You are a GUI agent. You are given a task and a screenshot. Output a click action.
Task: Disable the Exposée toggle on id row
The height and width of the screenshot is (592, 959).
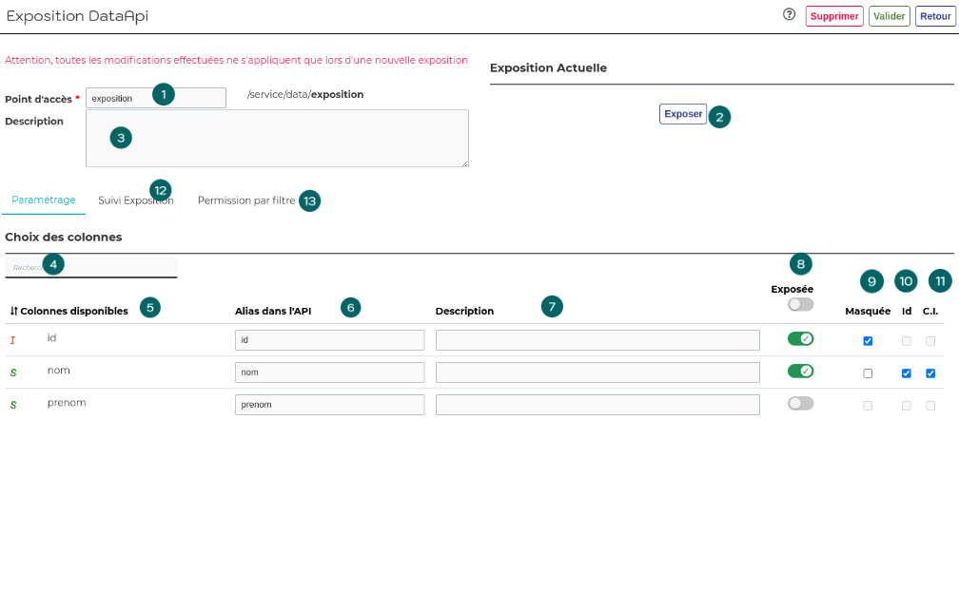tap(800, 339)
